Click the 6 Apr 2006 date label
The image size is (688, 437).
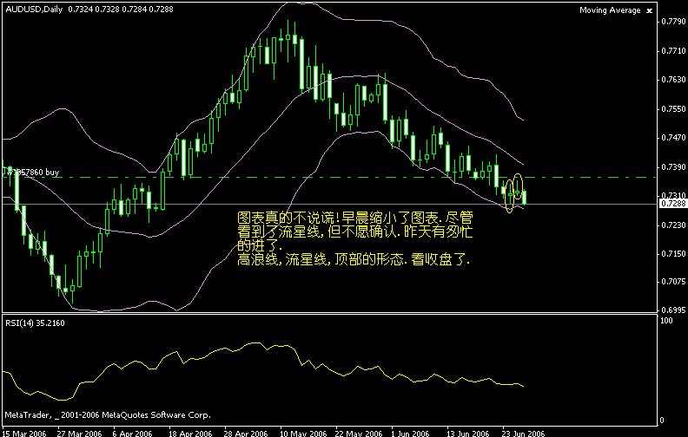click(132, 433)
